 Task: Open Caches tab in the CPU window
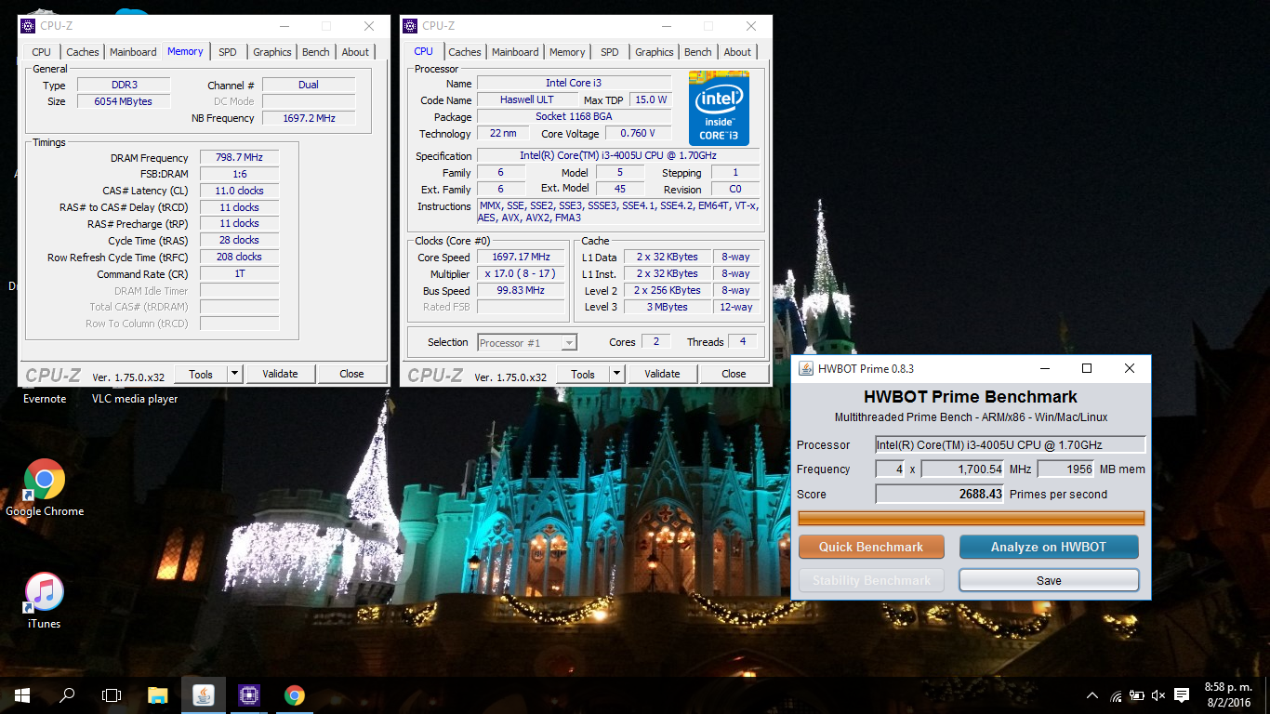(465, 52)
